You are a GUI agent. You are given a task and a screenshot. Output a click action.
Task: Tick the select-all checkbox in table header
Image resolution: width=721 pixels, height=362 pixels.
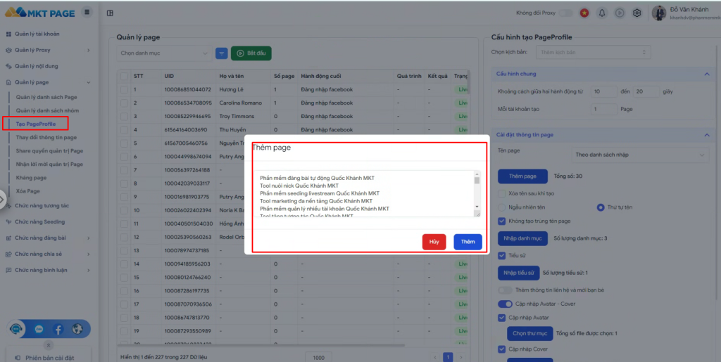[124, 76]
